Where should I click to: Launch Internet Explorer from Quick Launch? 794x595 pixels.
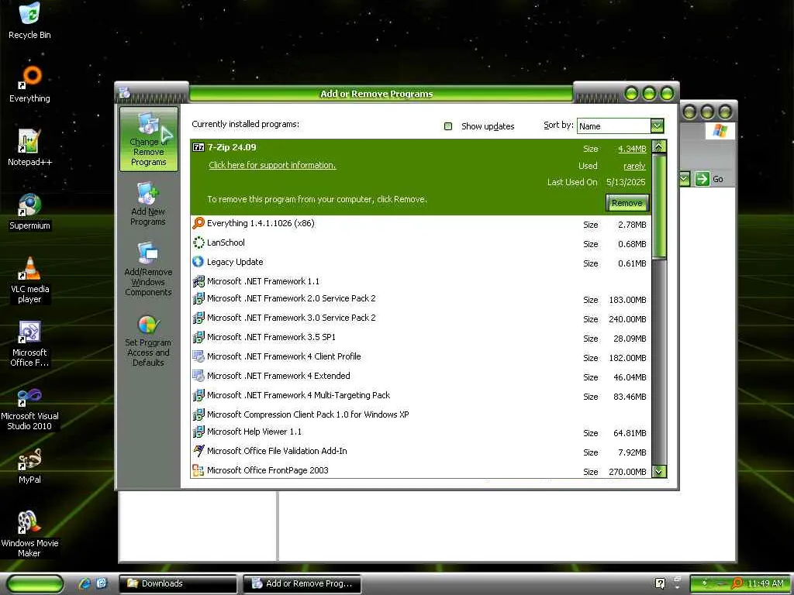(x=85, y=583)
